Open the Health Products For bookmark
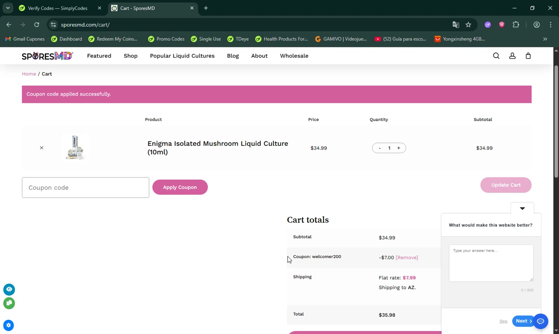The height and width of the screenshot is (334, 559). coord(281,39)
